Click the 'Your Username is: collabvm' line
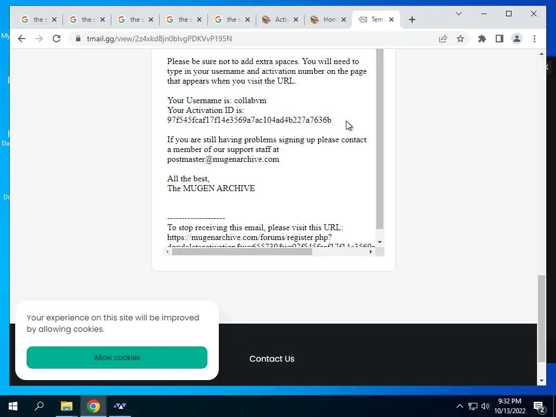This screenshot has width=556, height=417. pos(217,100)
